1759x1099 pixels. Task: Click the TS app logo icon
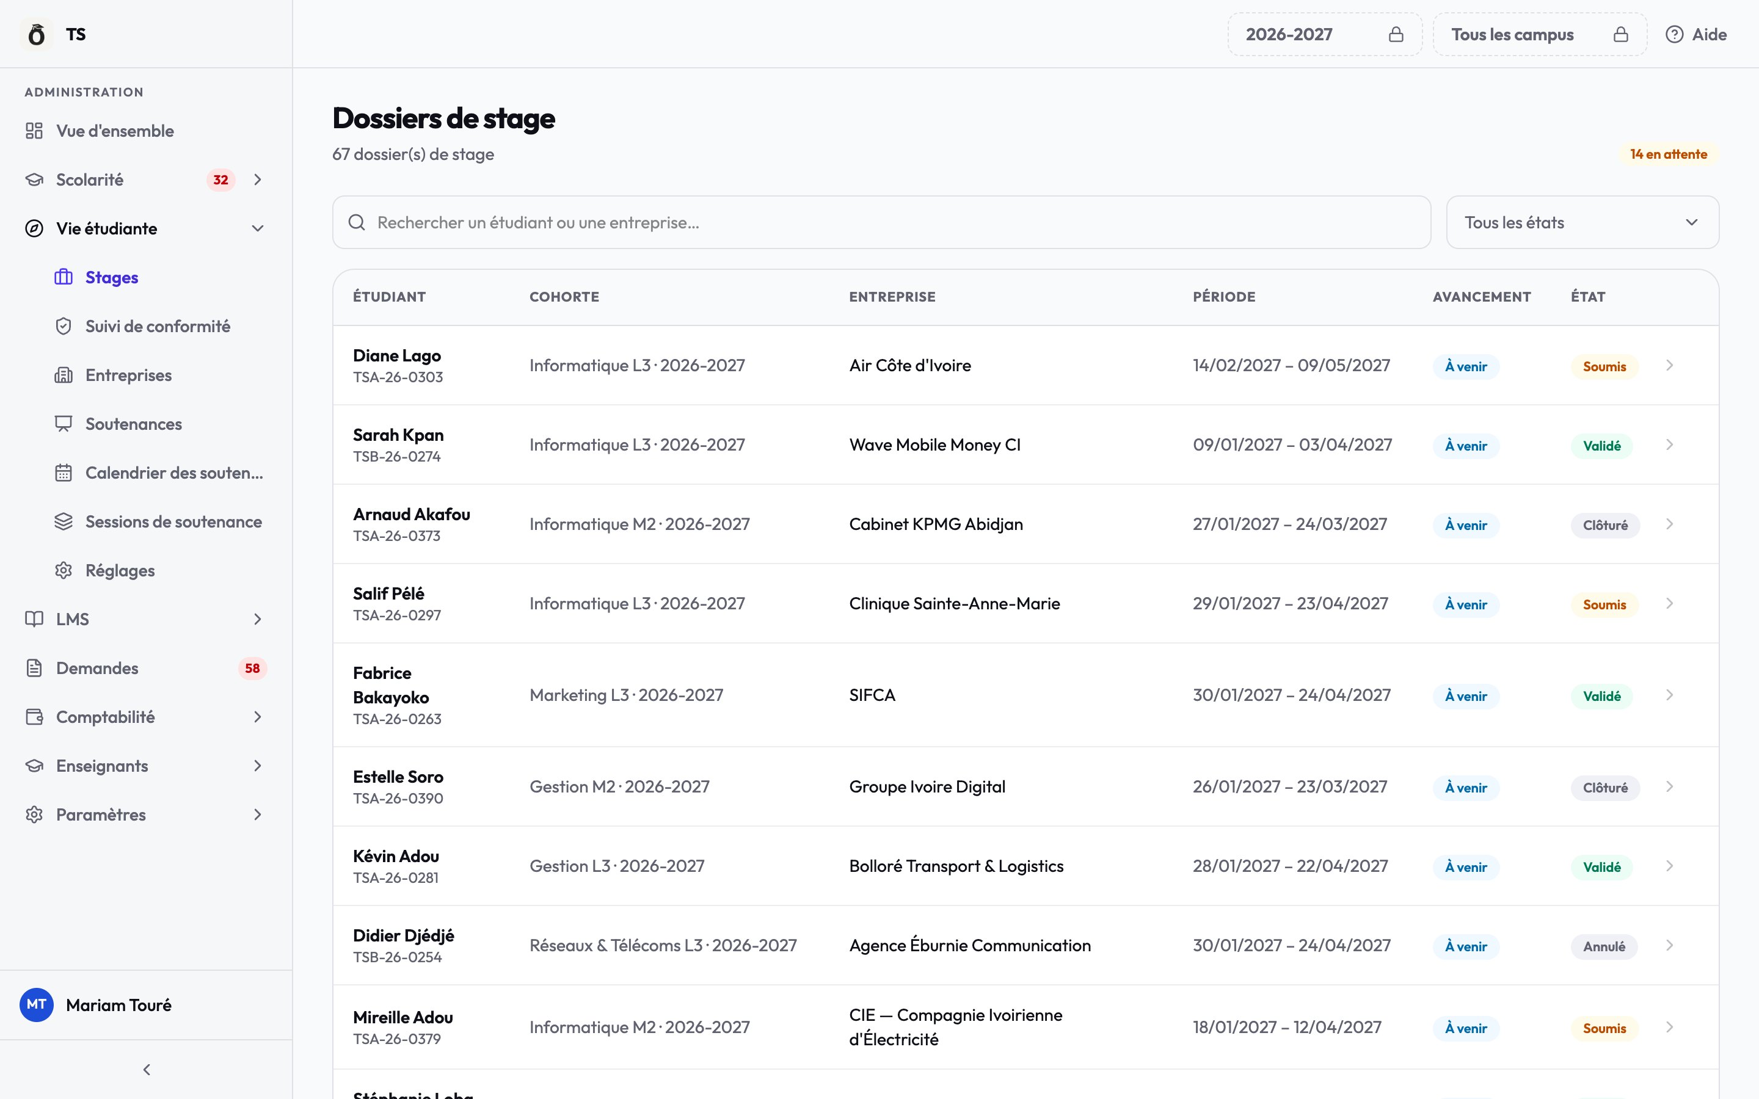[37, 34]
